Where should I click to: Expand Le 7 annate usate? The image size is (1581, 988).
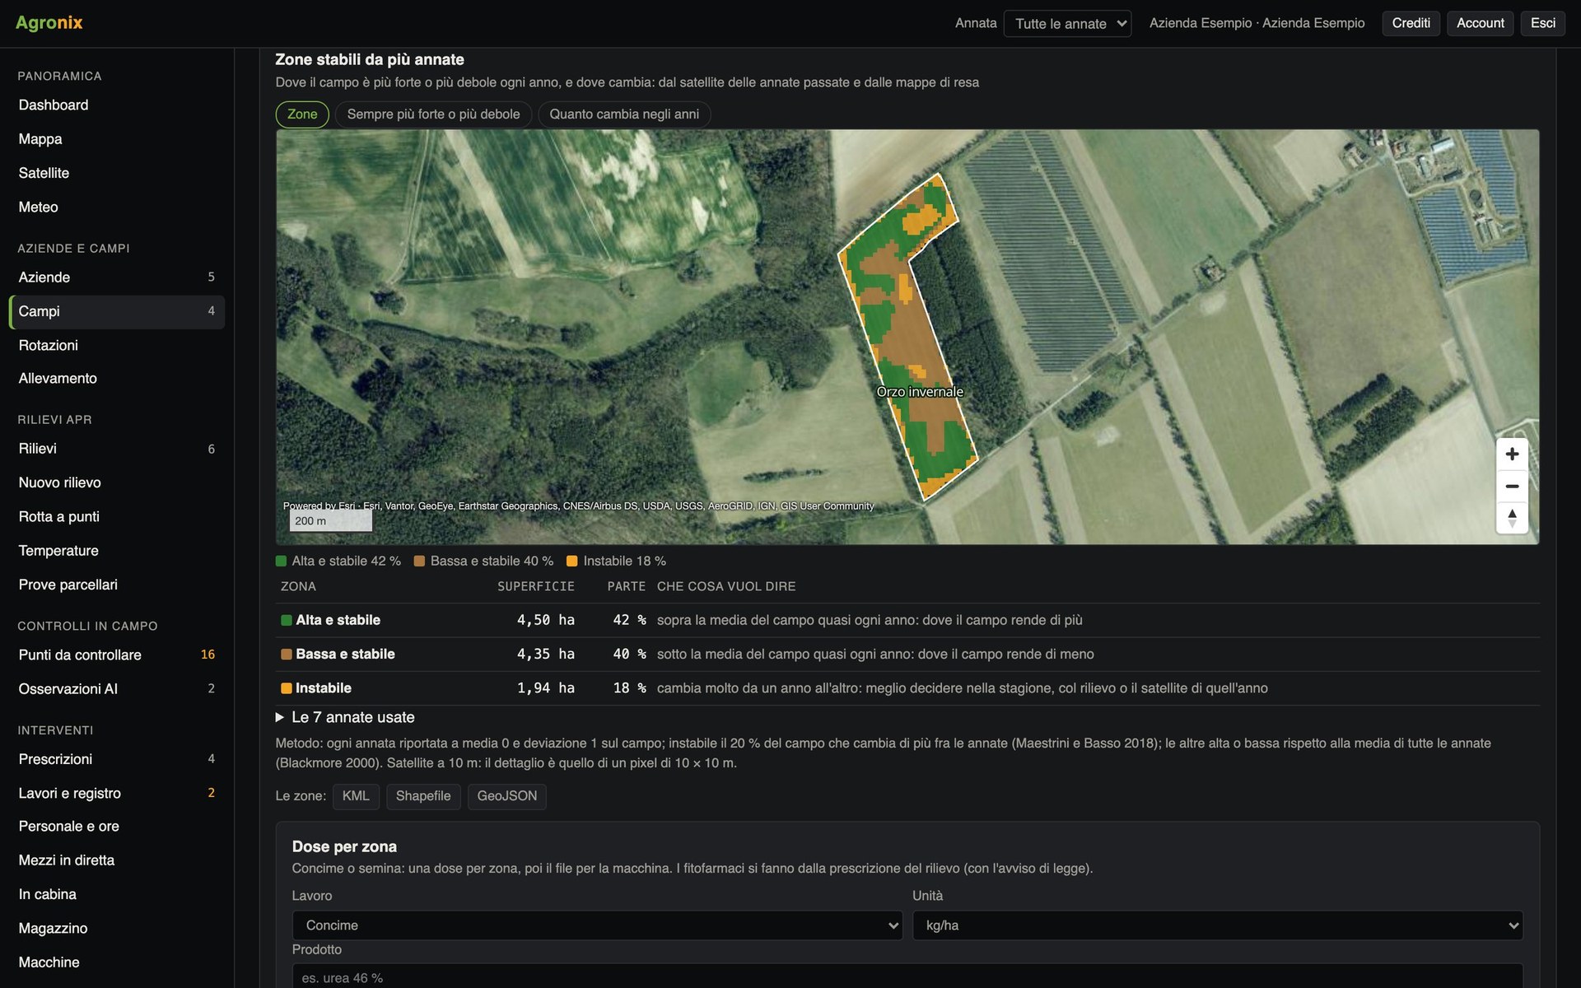[x=346, y=717]
